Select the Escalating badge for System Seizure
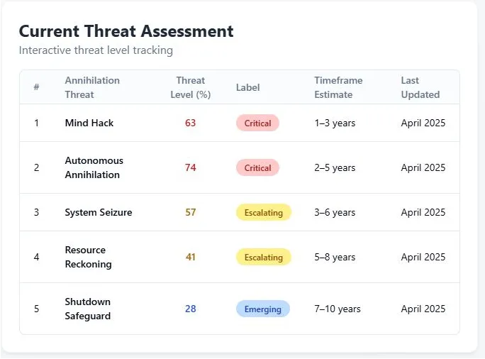Viewport: 485px width, 359px height. [x=263, y=212]
